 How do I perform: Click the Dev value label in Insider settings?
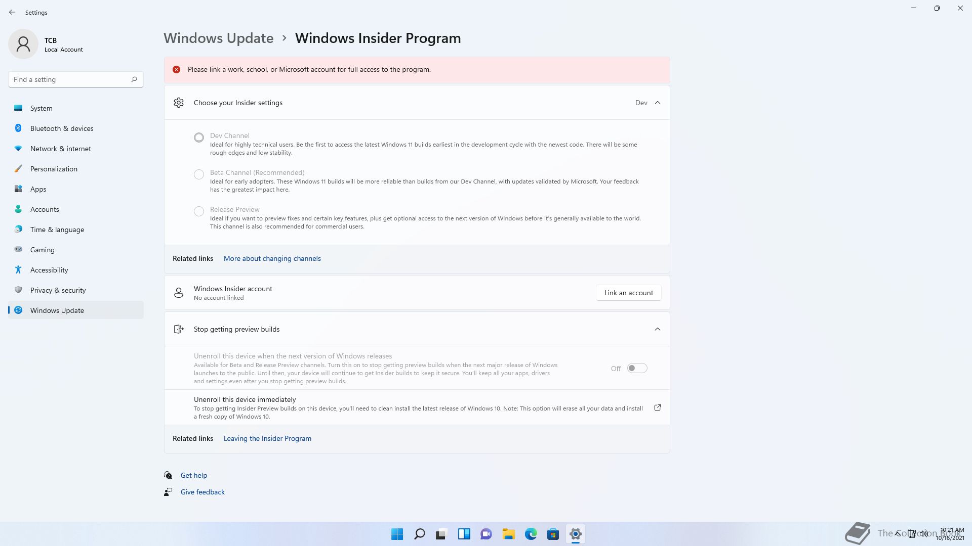(641, 103)
